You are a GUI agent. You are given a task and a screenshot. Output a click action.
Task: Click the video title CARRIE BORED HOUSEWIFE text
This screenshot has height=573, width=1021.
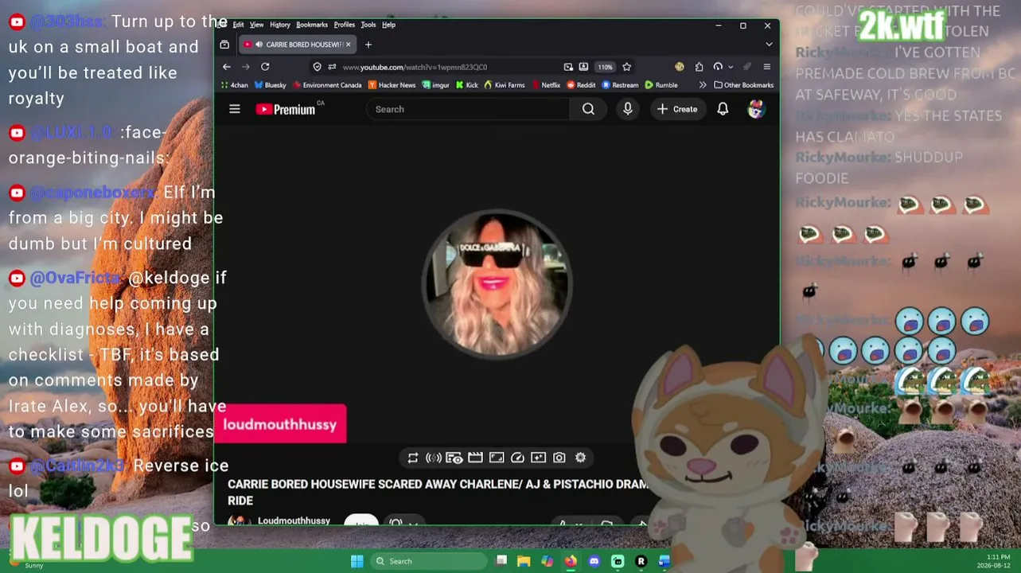point(438,492)
